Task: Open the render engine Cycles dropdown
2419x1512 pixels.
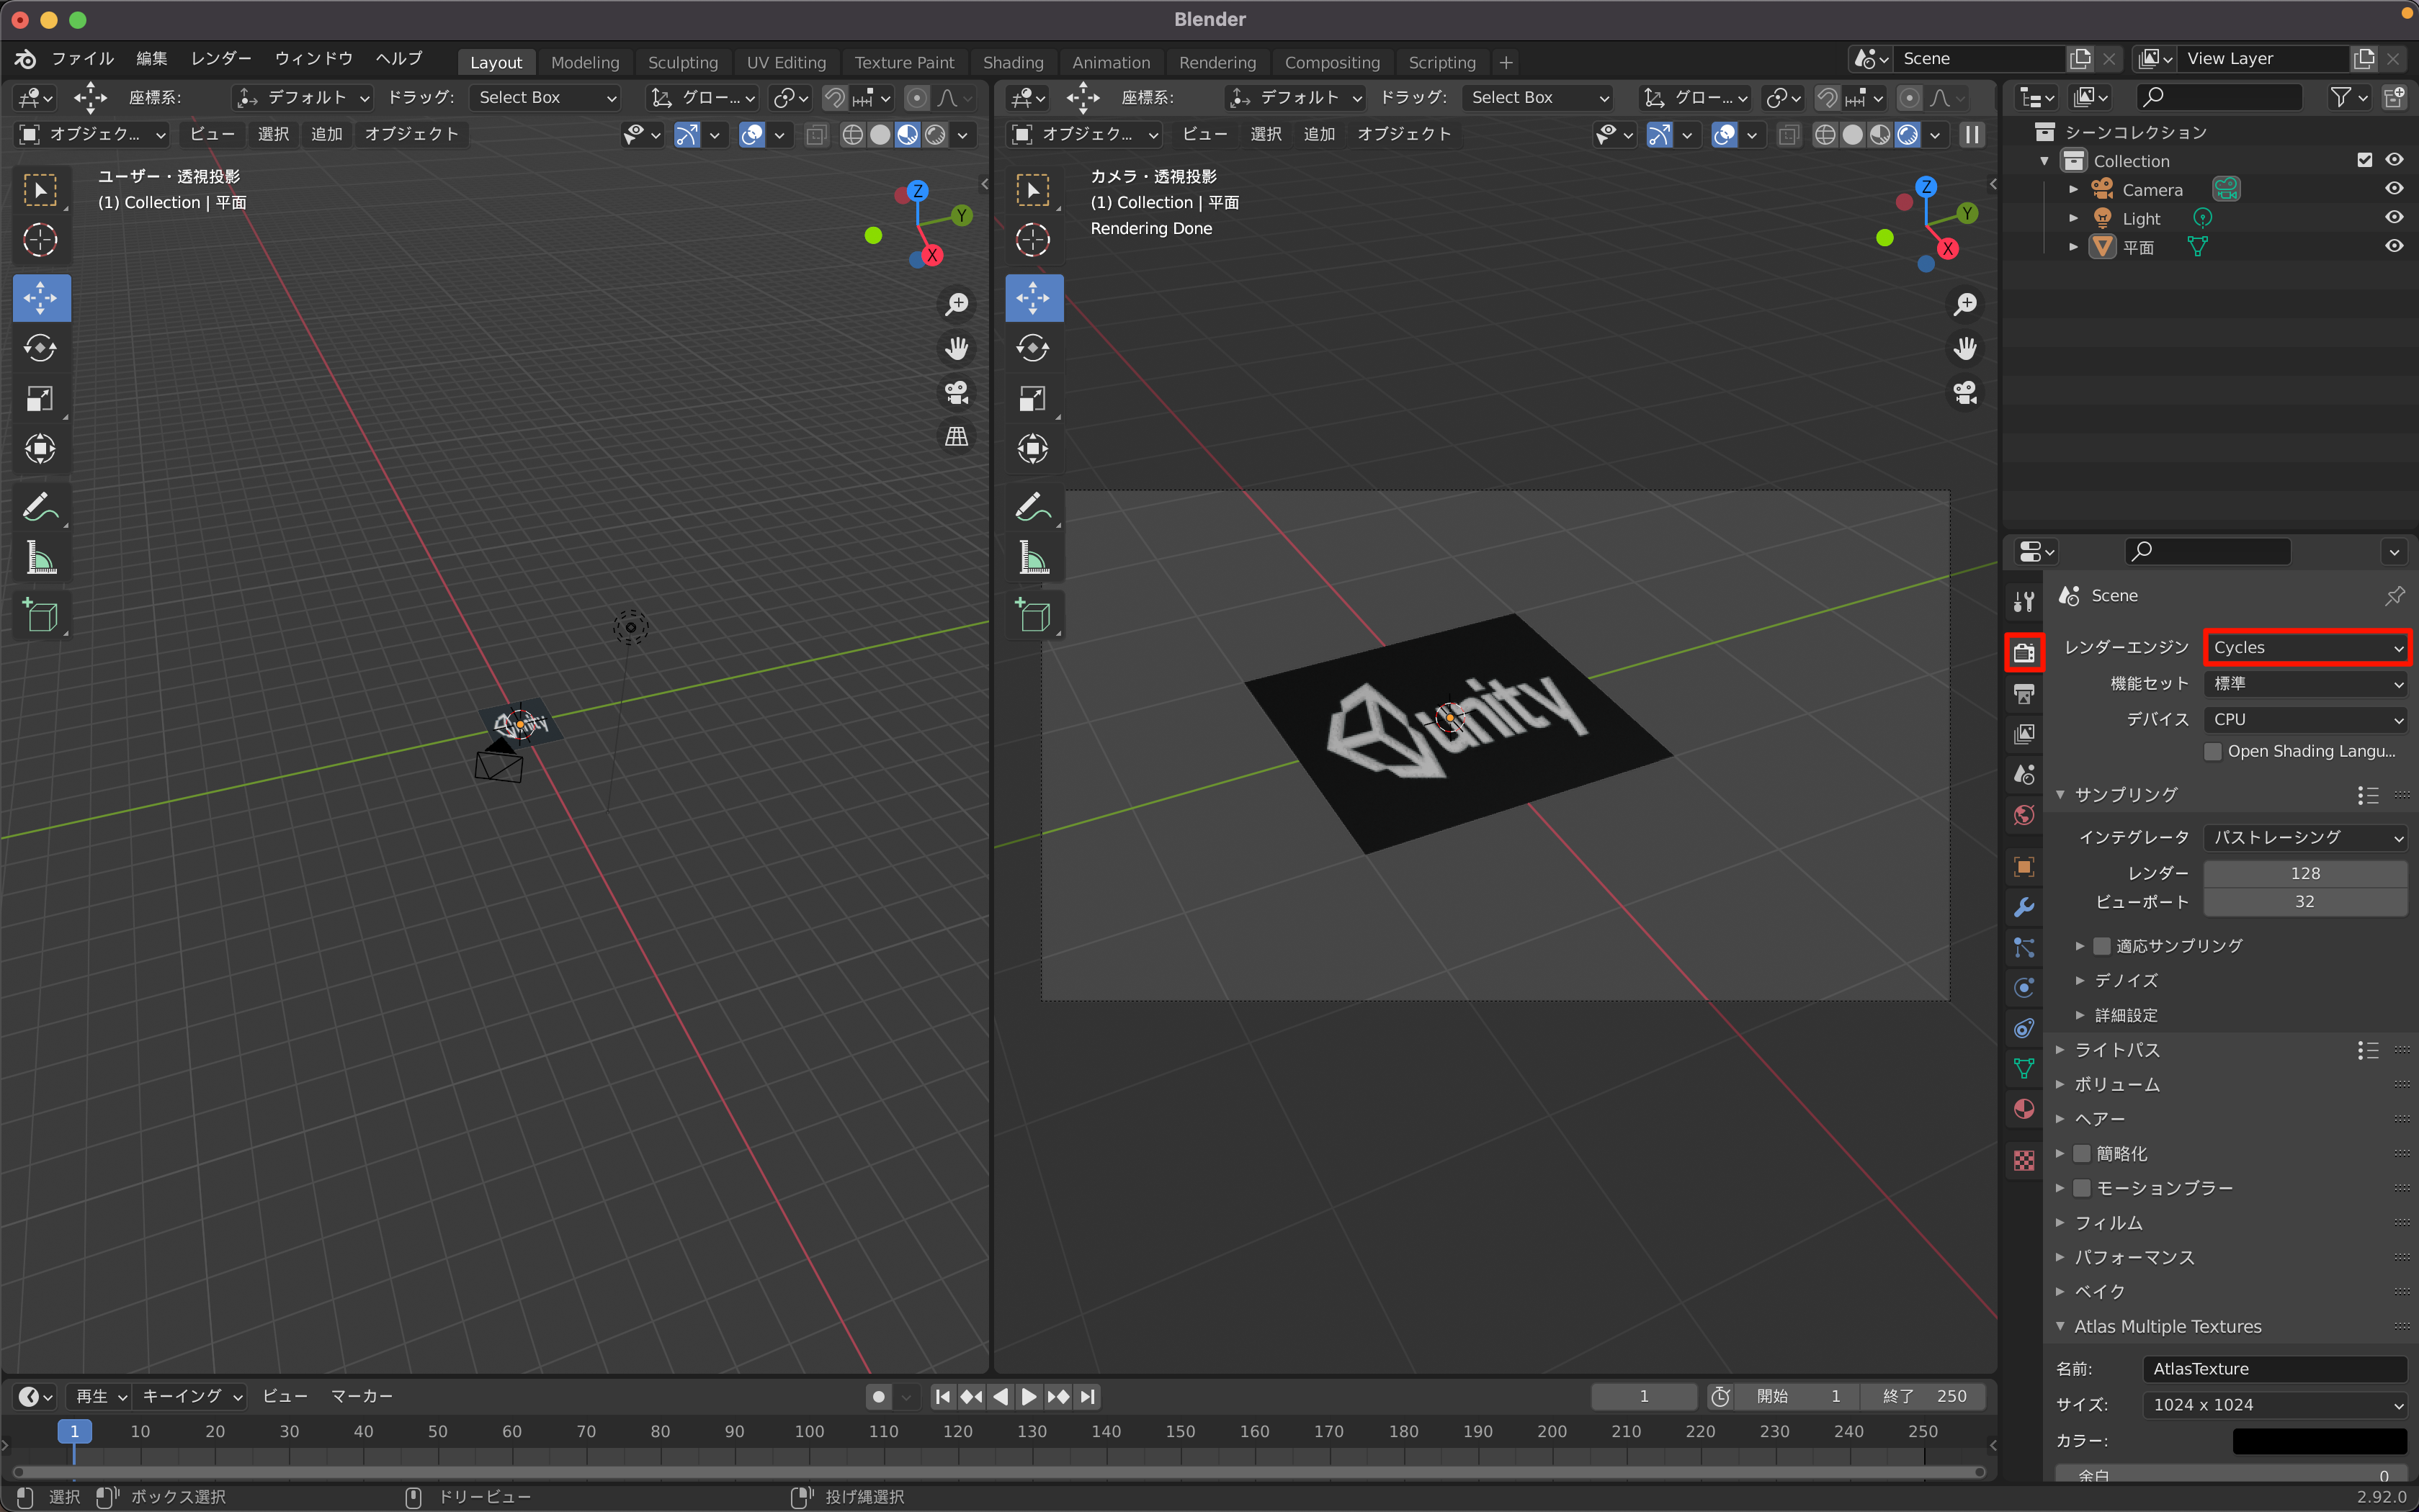Action: tap(2306, 647)
